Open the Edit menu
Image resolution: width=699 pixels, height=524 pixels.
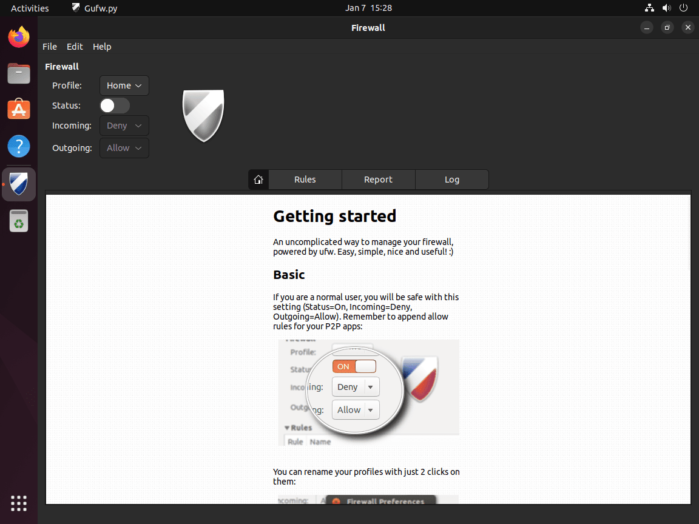(75, 46)
